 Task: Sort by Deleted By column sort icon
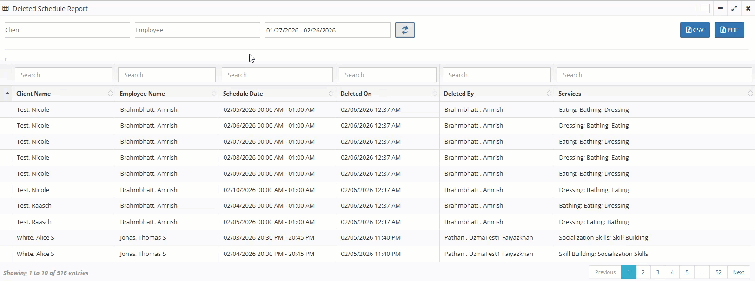549,94
